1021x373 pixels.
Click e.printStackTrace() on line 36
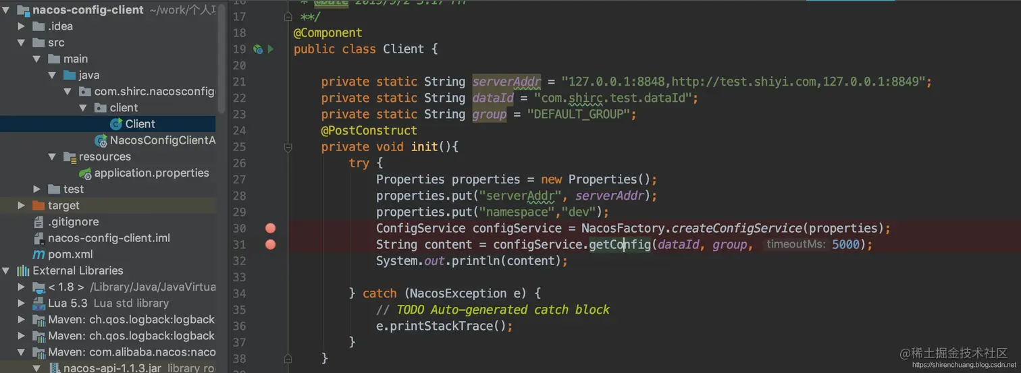tap(441, 326)
